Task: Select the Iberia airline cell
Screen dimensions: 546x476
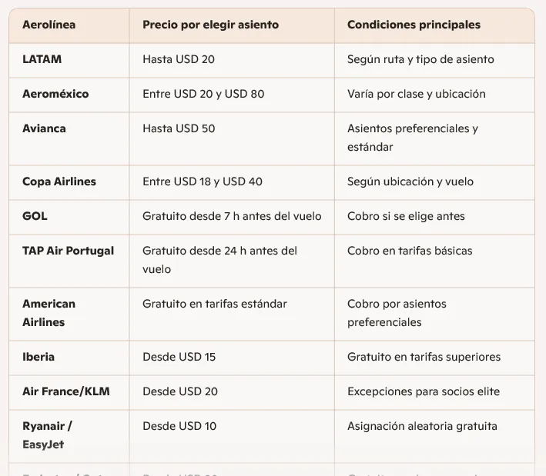Action: [x=39, y=357]
